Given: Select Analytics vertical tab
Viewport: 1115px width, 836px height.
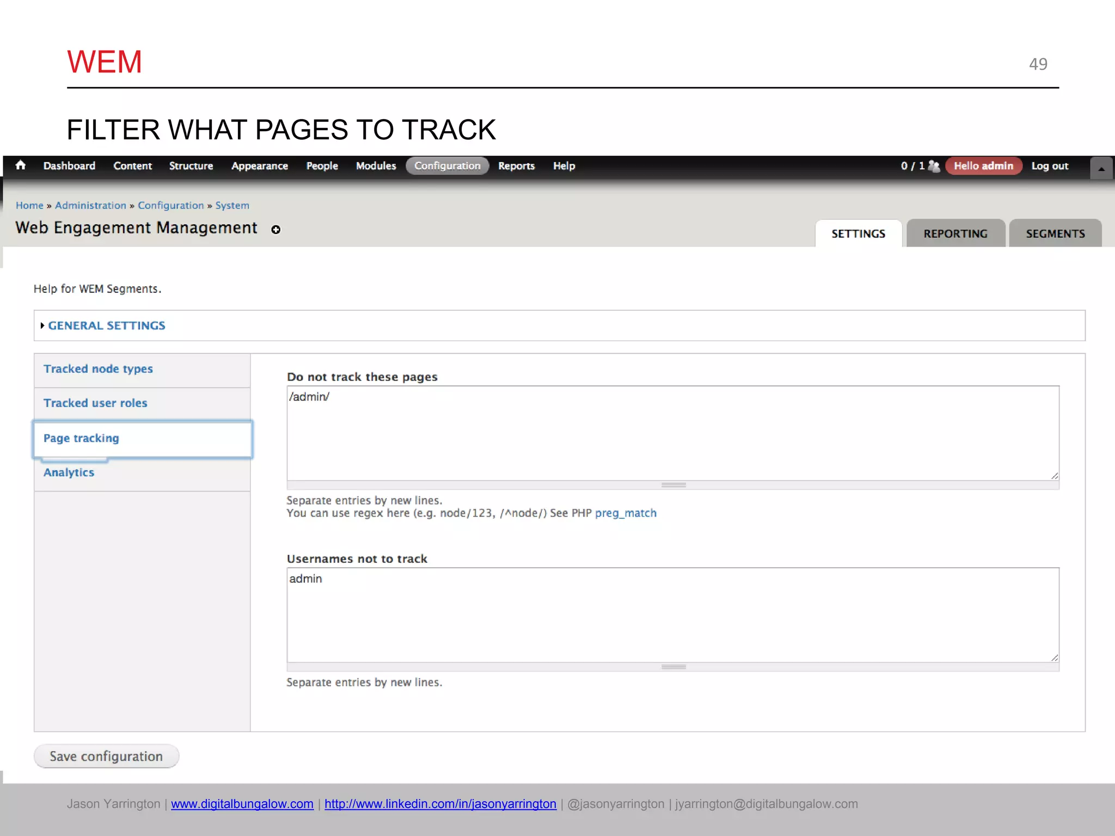Looking at the screenshot, I should [x=142, y=474].
